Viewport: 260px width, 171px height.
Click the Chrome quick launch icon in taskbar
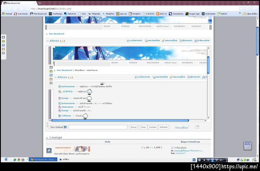point(19,160)
